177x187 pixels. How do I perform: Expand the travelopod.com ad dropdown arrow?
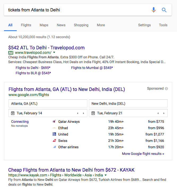pos(54,52)
